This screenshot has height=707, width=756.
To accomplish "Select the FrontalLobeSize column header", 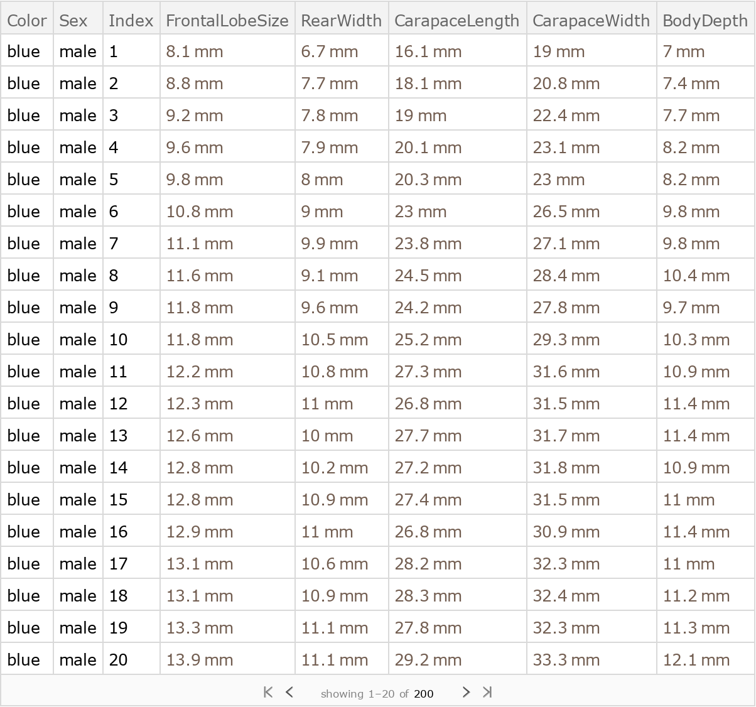I will click(227, 21).
